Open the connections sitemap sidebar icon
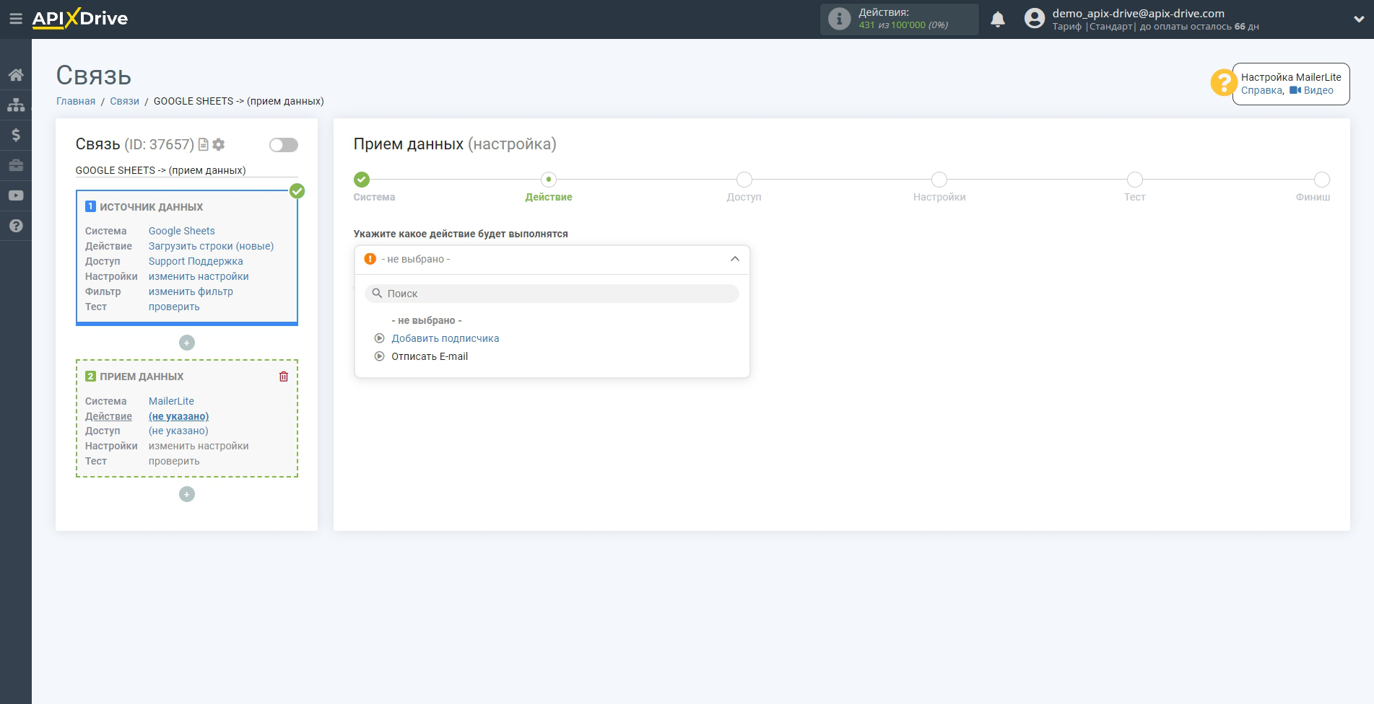Screen dimensions: 1374x704 pyautogui.click(x=16, y=105)
